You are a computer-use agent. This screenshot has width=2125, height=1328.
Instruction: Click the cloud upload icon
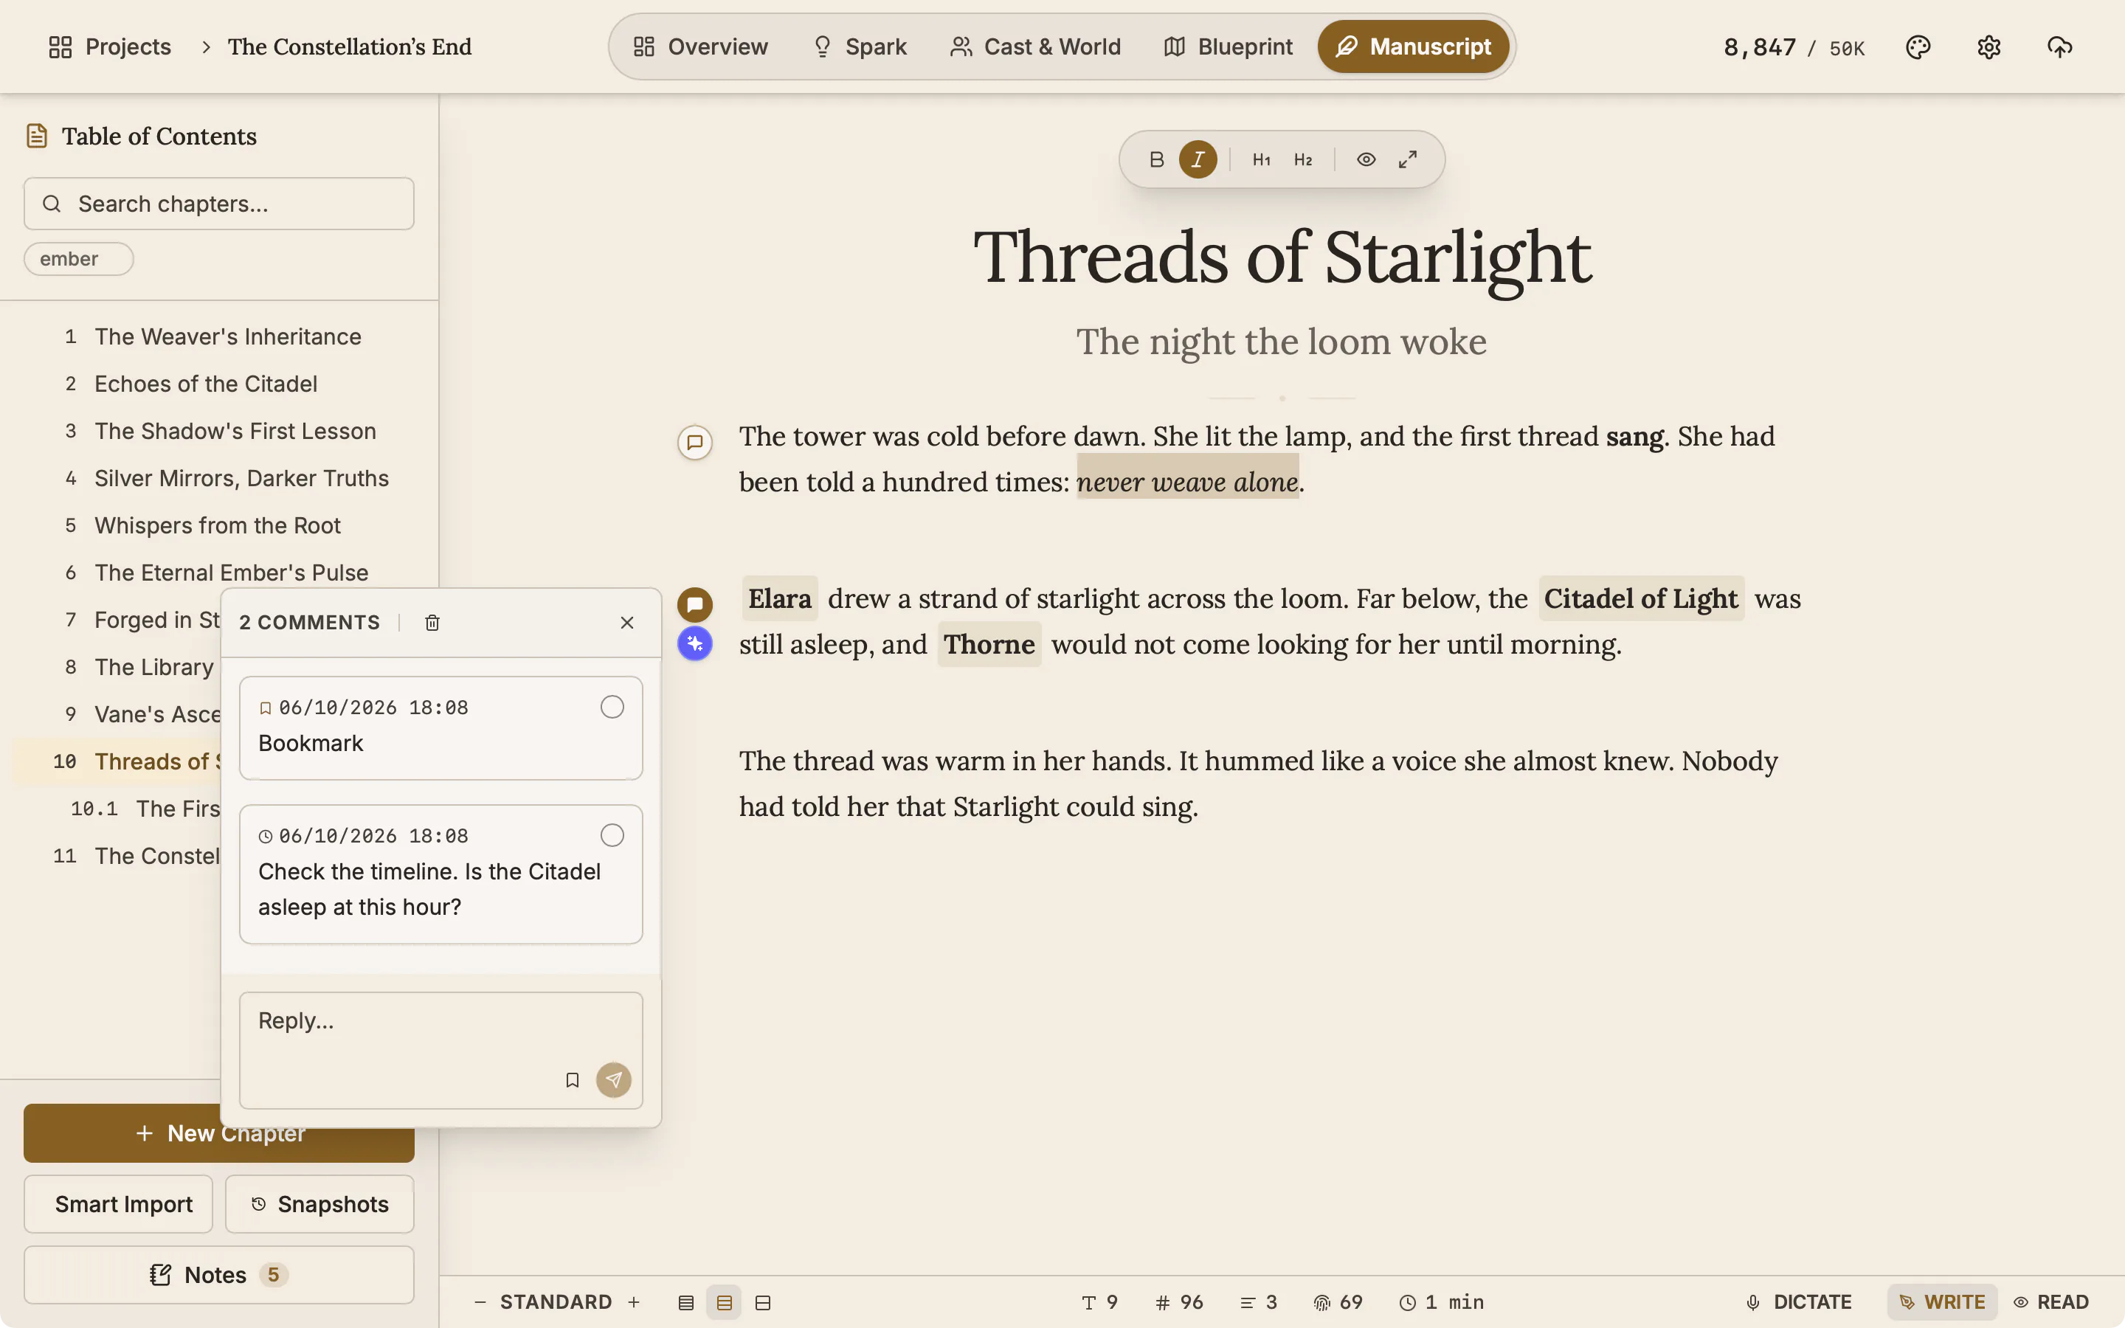[2059, 46]
